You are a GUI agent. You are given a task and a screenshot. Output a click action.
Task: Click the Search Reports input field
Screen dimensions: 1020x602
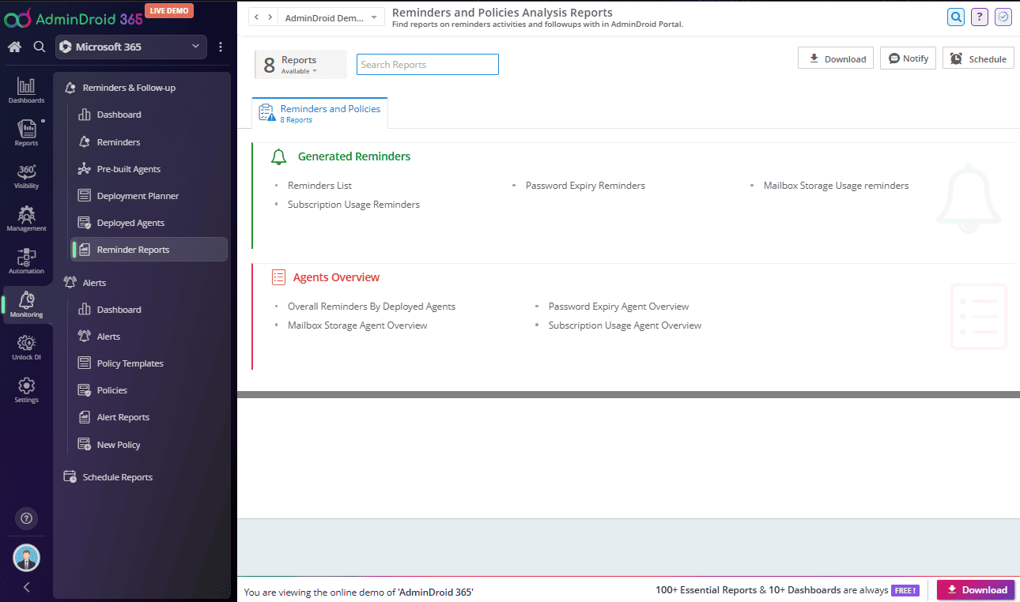point(427,65)
